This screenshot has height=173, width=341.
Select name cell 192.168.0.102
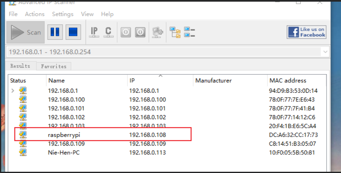[66, 118]
